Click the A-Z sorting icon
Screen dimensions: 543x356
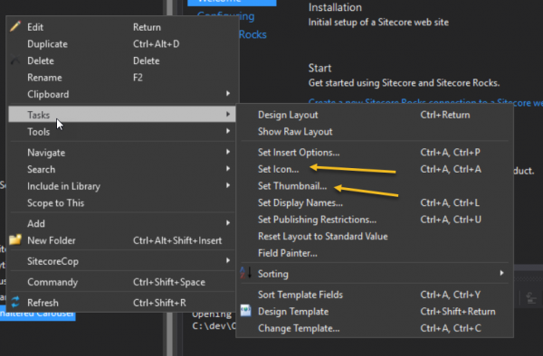pyautogui.click(x=245, y=273)
